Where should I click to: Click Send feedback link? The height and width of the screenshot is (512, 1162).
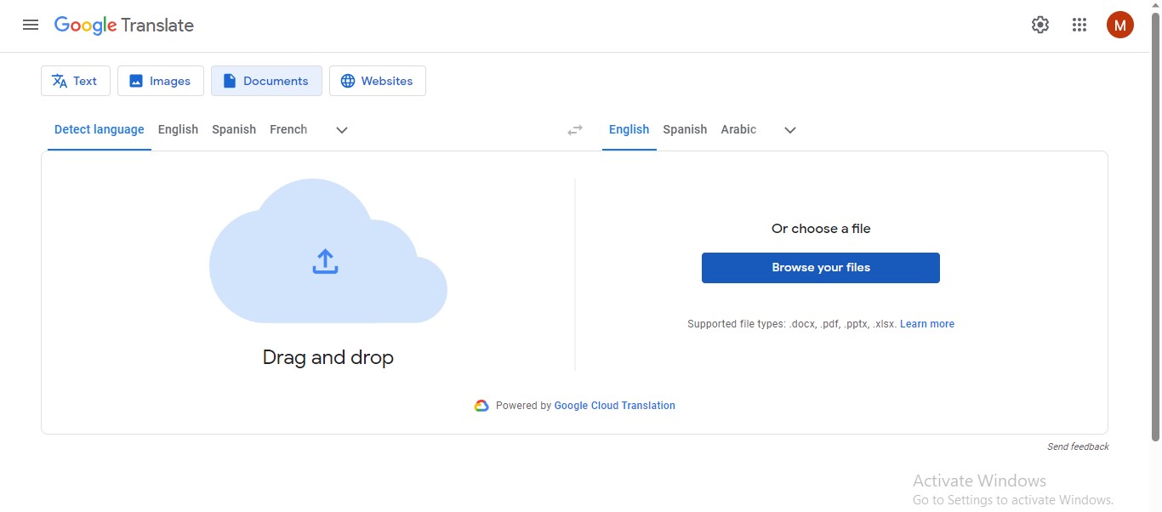point(1078,447)
